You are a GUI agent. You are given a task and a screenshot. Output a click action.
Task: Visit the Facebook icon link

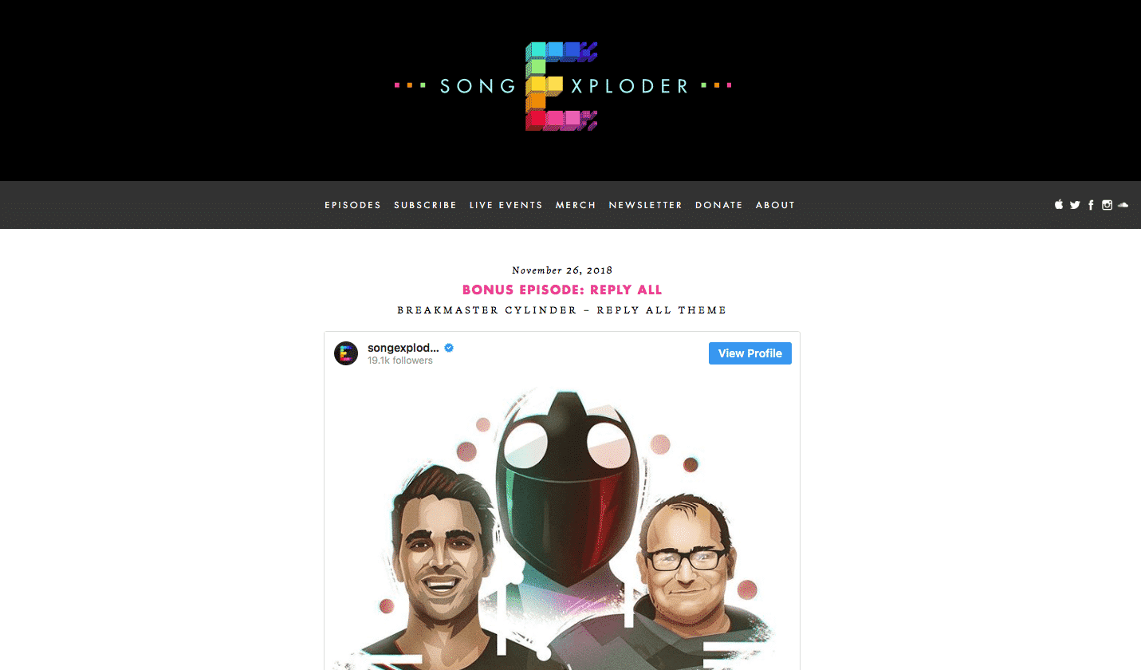coord(1091,205)
